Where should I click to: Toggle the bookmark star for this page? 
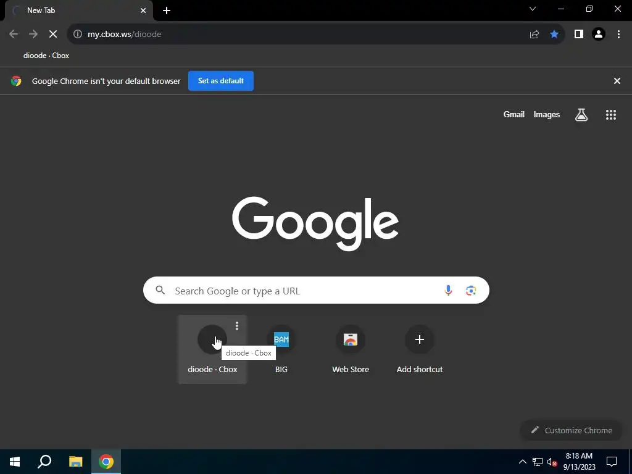coord(554,35)
